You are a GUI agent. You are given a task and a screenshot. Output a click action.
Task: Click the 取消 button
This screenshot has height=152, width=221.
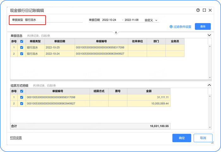point(202,138)
